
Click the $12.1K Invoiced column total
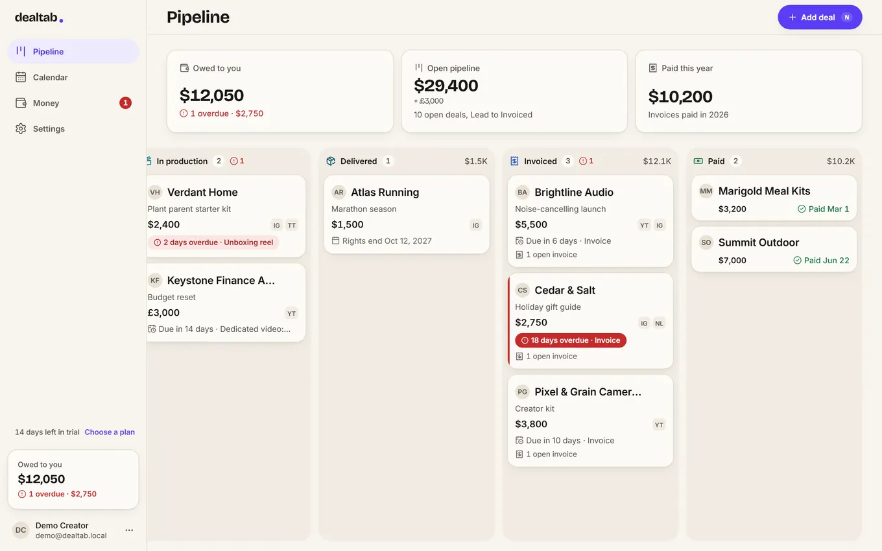(x=657, y=161)
